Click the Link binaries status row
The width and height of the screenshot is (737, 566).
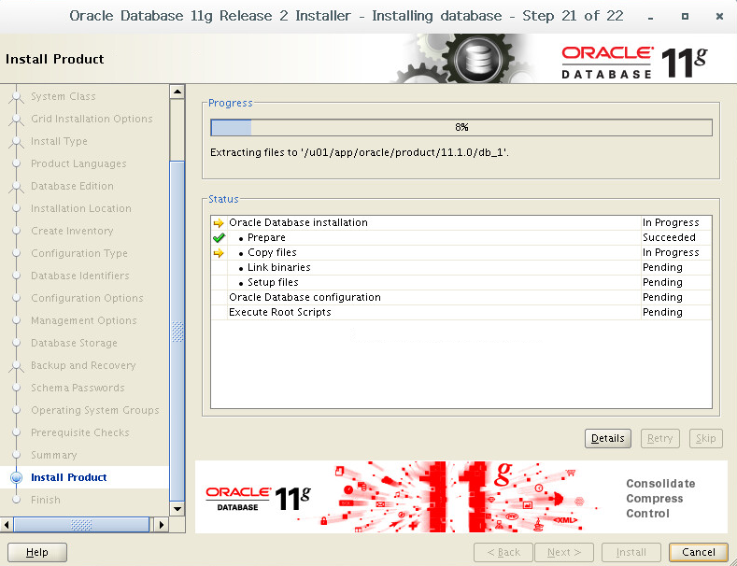(x=461, y=267)
